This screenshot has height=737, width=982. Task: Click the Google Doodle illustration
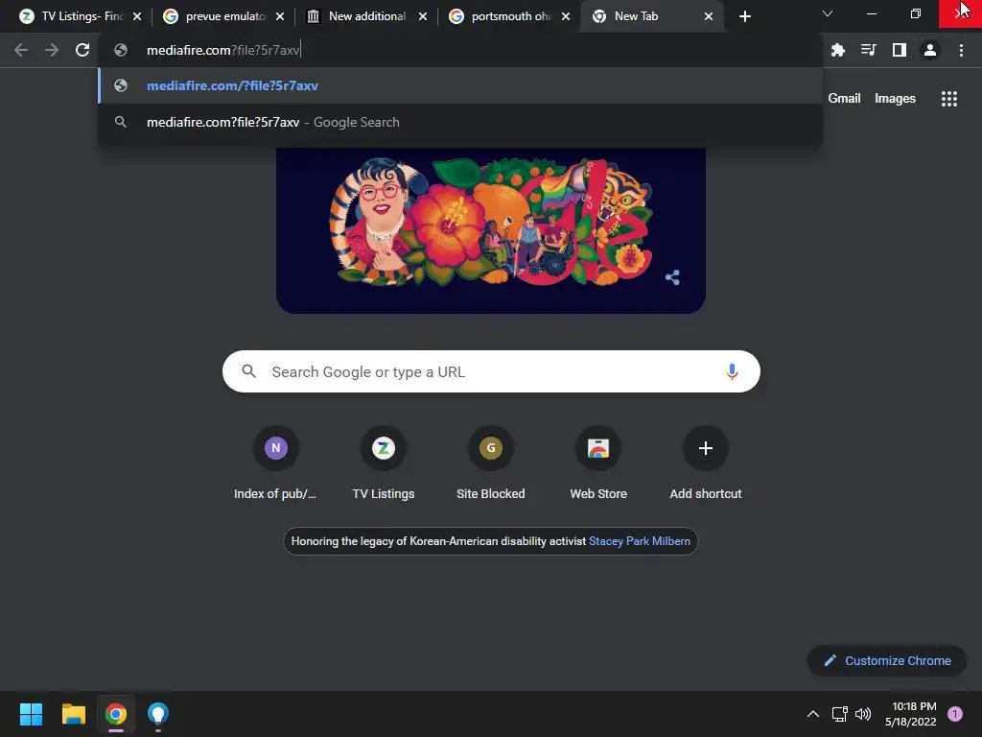(x=491, y=230)
